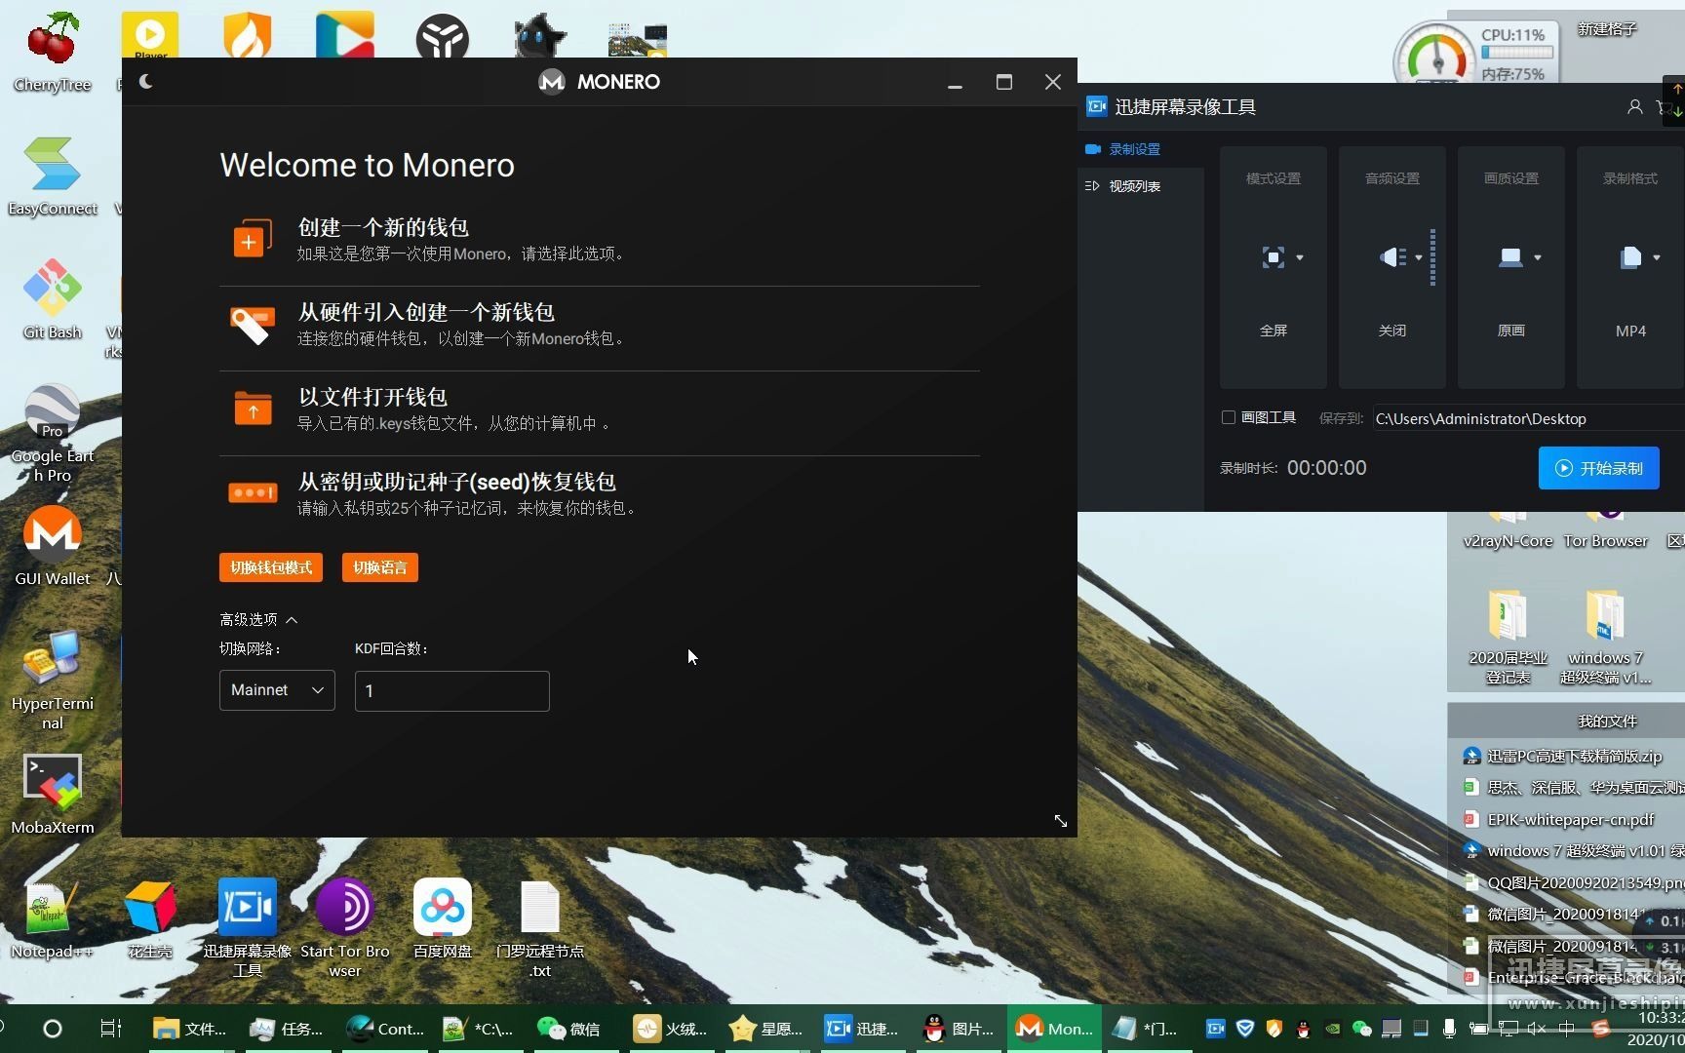Switch to Monero taskbar item
Image resolution: width=1685 pixels, height=1053 pixels.
coord(1053,1029)
